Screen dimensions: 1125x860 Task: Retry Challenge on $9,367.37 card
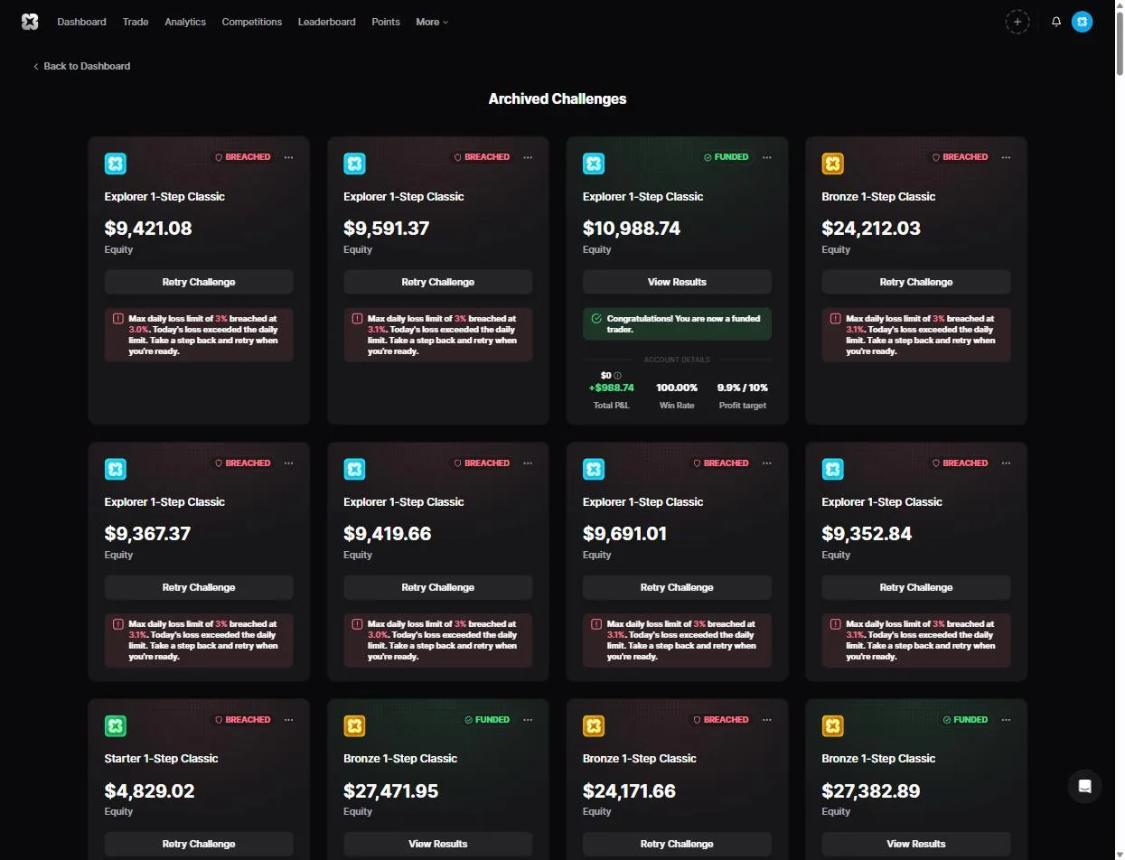coord(199,587)
